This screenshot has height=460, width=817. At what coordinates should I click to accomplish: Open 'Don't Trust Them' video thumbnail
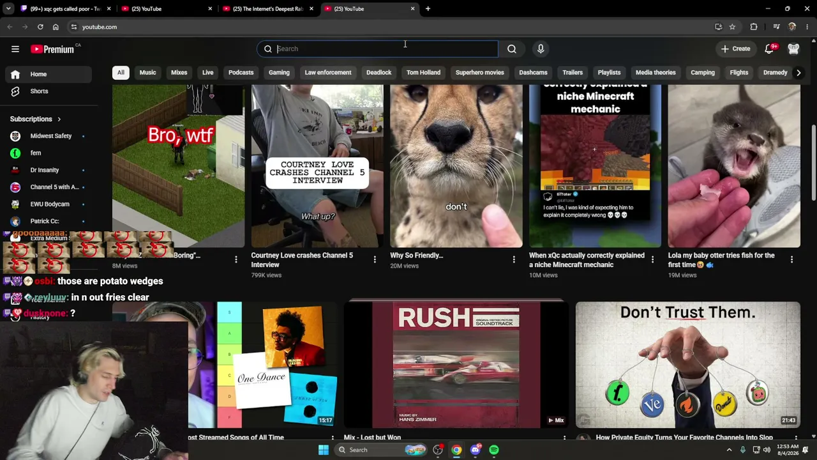687,364
